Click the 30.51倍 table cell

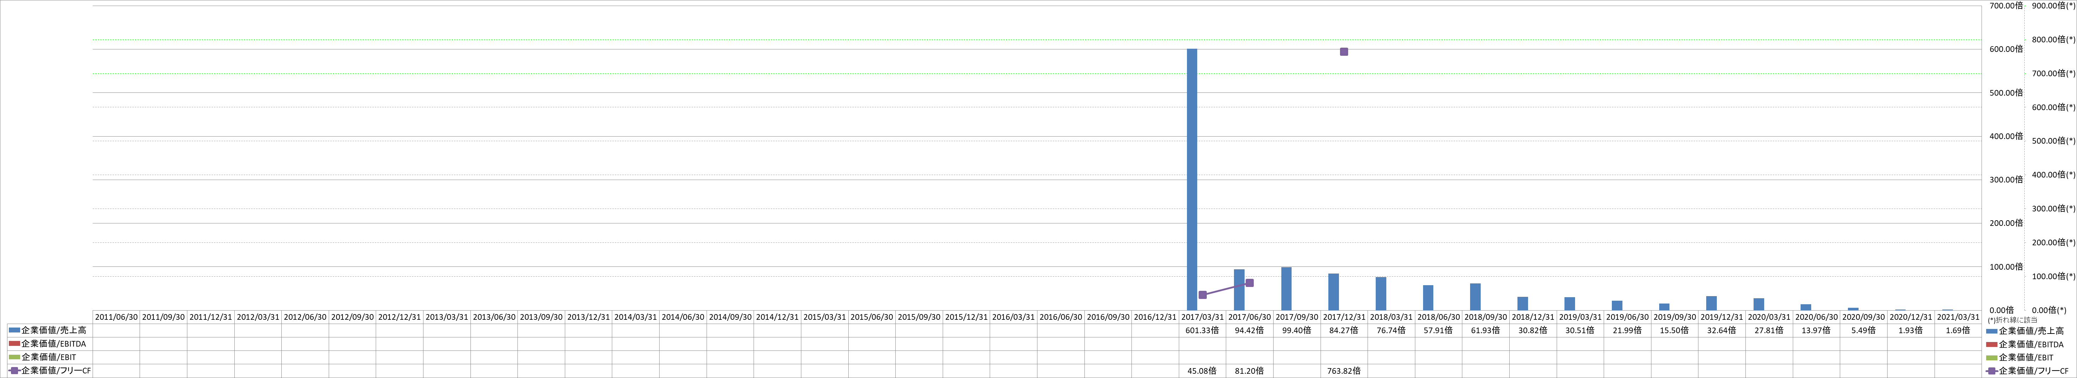pos(1580,331)
